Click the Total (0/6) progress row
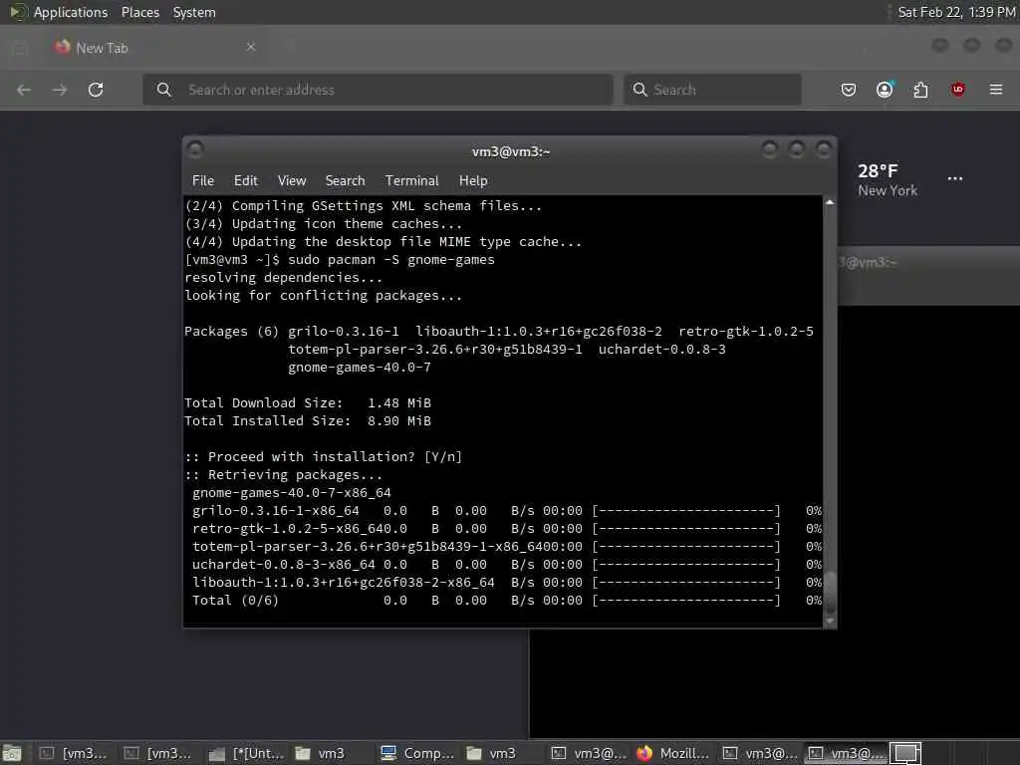Viewport: 1020px width, 765px height. (x=507, y=601)
